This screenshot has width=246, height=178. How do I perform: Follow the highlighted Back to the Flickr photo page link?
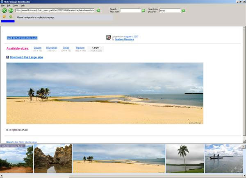tap(22, 38)
